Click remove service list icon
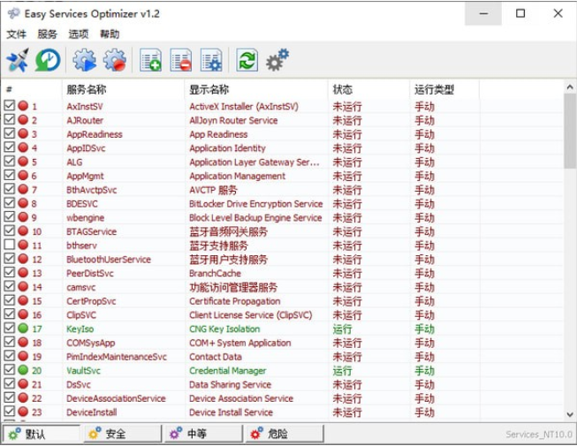Screen dimensions: 577x446 [180, 60]
